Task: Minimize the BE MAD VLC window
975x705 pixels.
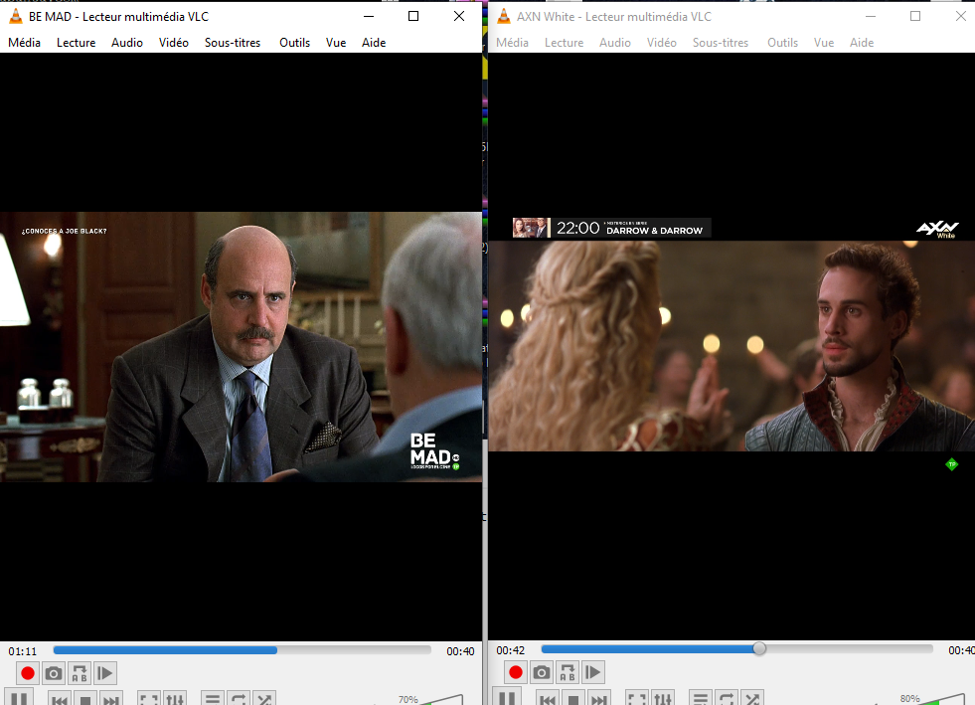Action: pos(369,16)
